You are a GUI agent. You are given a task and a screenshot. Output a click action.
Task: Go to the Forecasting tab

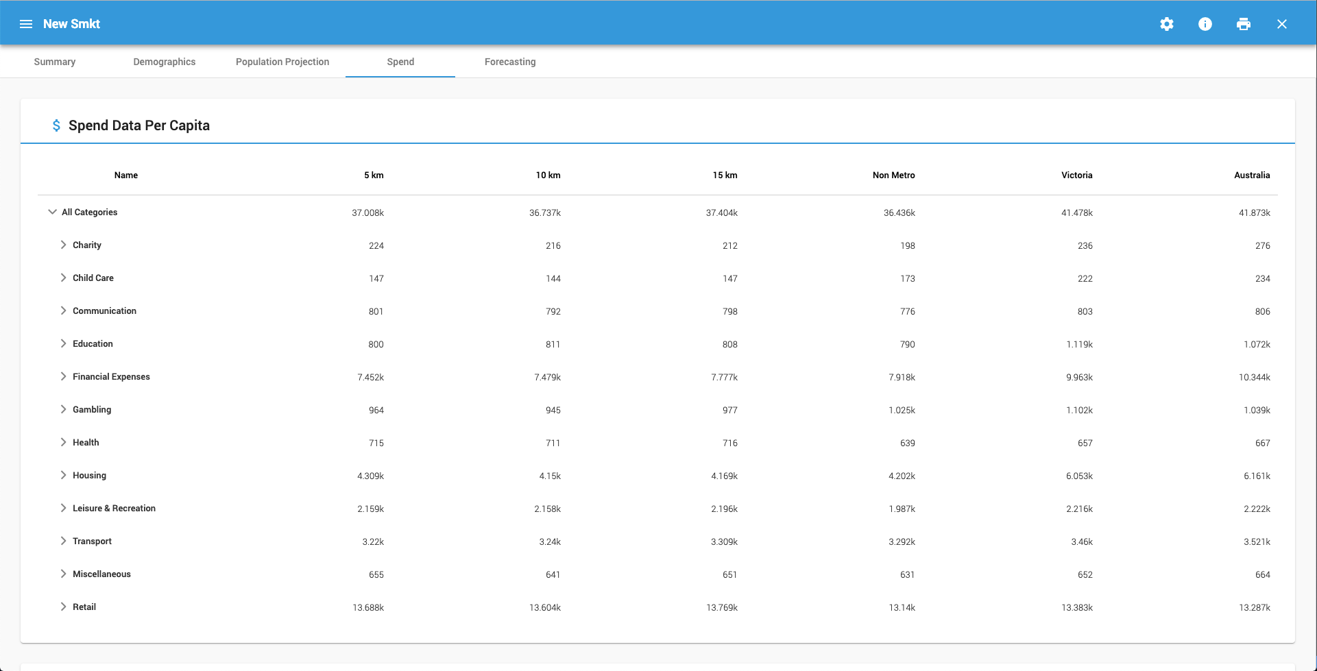(x=510, y=62)
